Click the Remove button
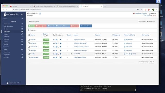 click(75, 26)
